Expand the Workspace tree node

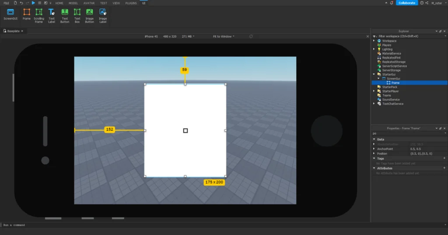374,41
